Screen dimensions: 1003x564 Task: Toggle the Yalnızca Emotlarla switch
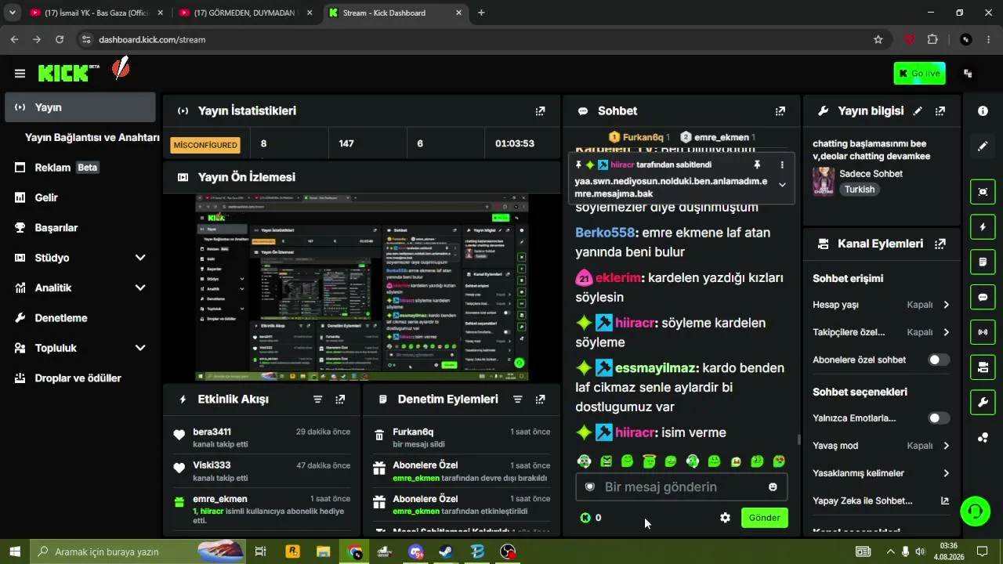(x=939, y=418)
